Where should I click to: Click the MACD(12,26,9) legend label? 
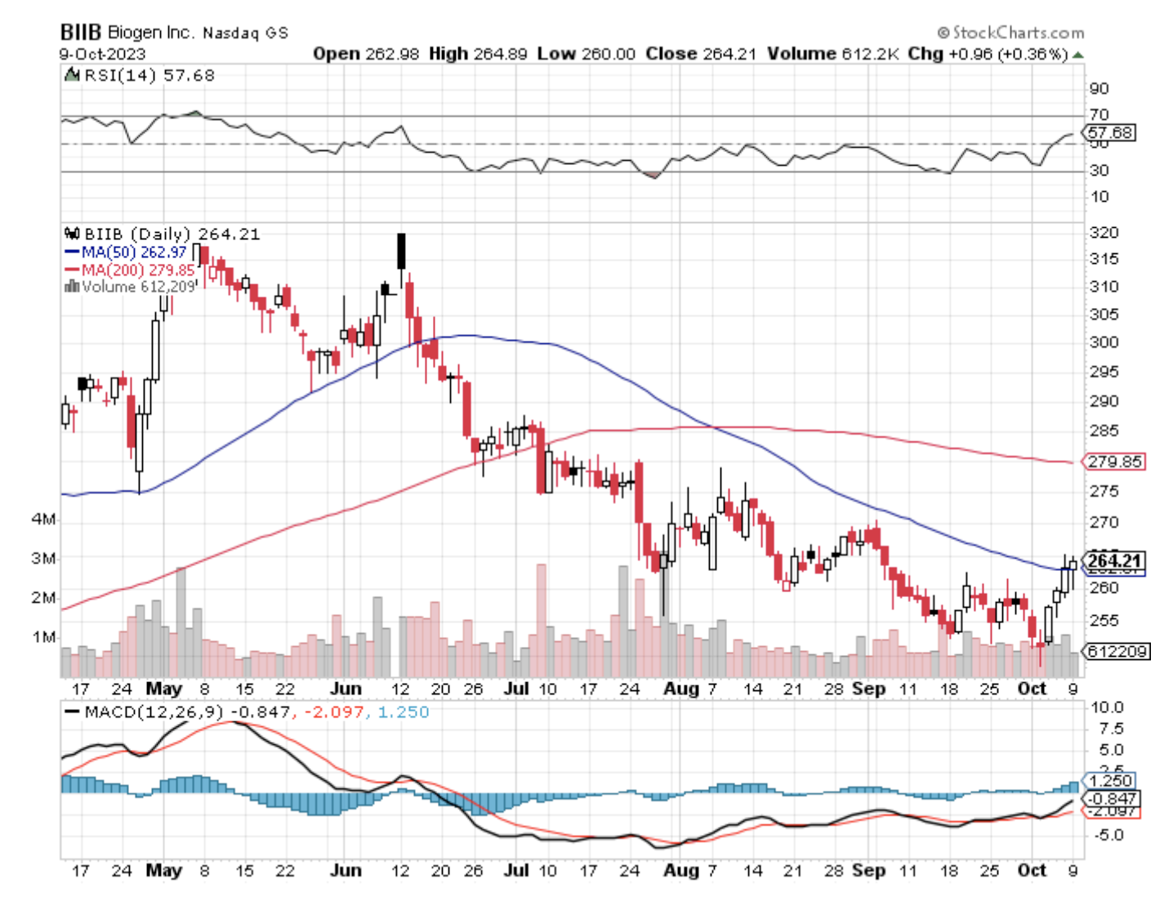[154, 711]
